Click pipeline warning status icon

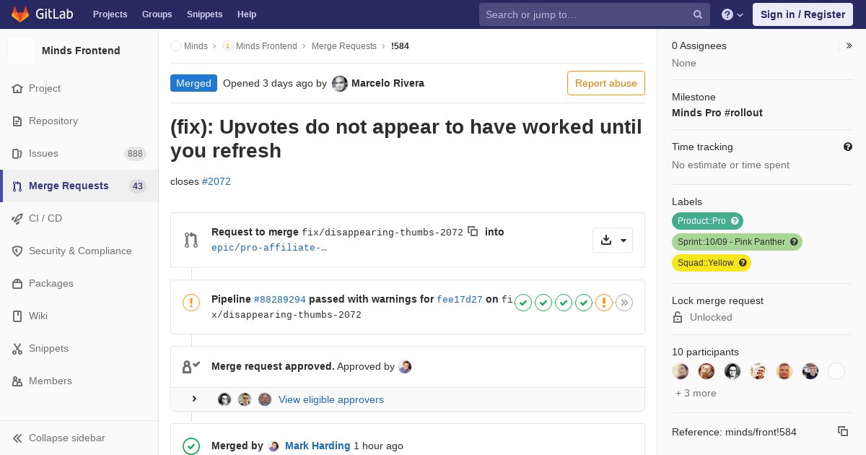pos(191,303)
